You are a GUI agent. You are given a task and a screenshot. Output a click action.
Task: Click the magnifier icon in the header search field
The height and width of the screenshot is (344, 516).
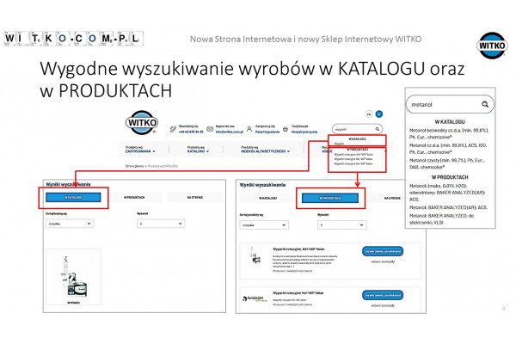pos(378,129)
